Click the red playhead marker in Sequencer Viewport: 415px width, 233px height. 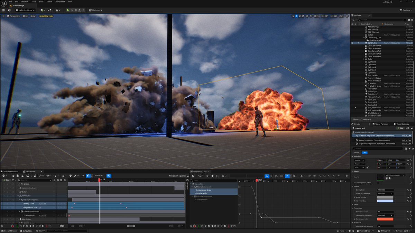pyautogui.click(x=99, y=179)
